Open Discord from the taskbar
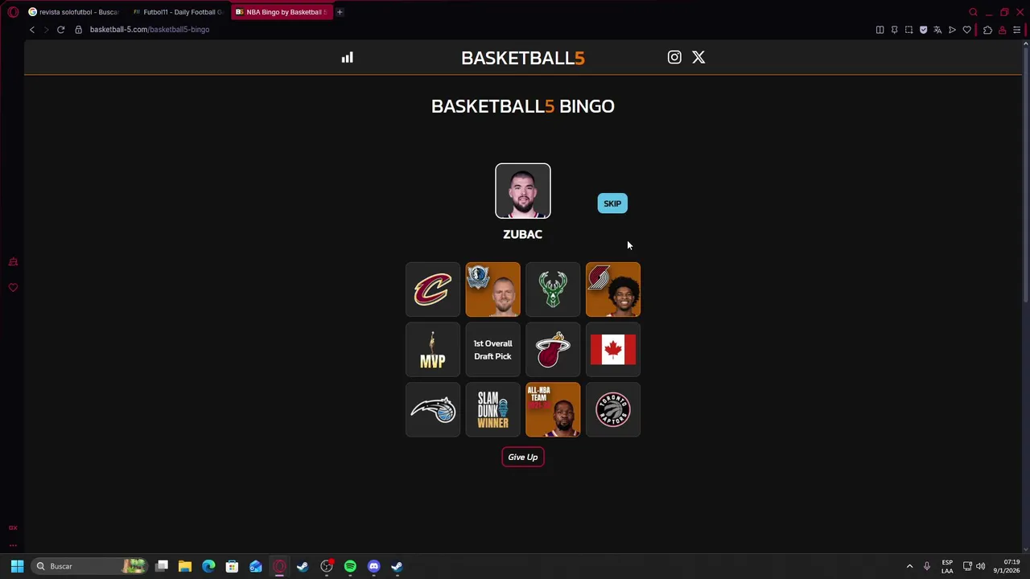Screen dimensions: 1030x579 pos(373,566)
